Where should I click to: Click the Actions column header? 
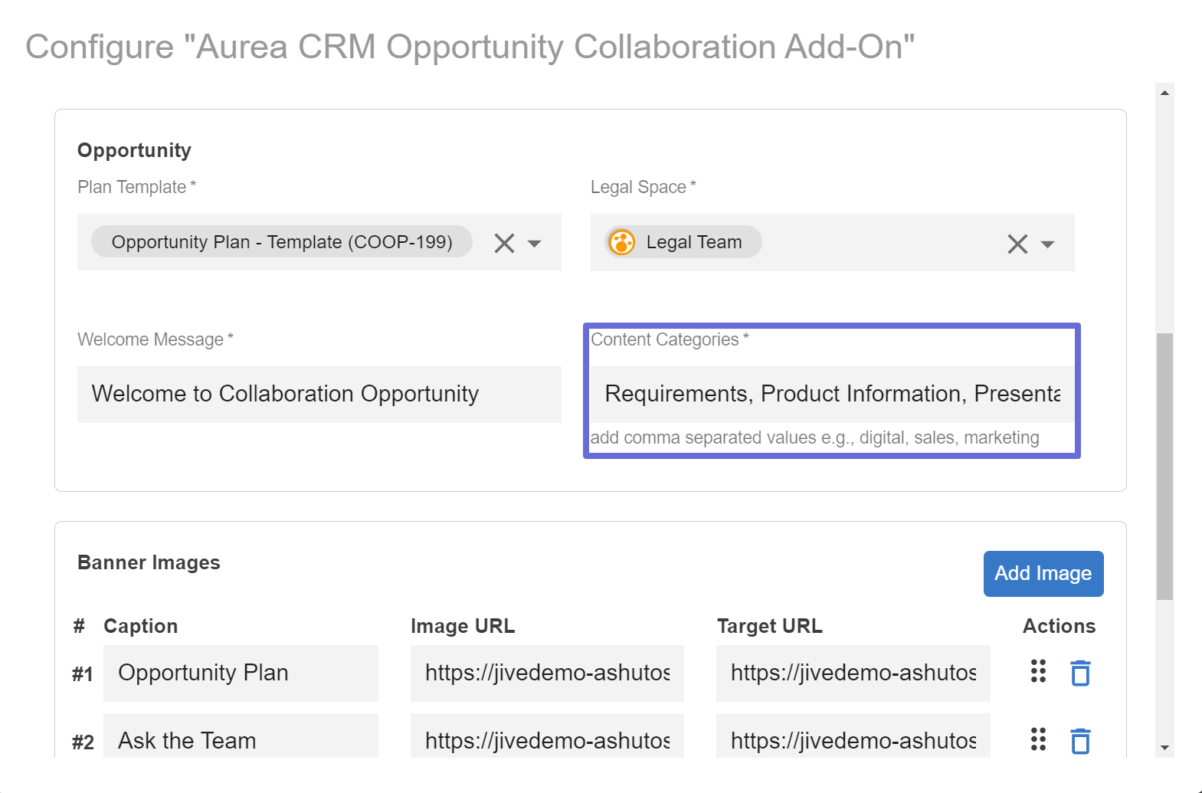click(1060, 626)
